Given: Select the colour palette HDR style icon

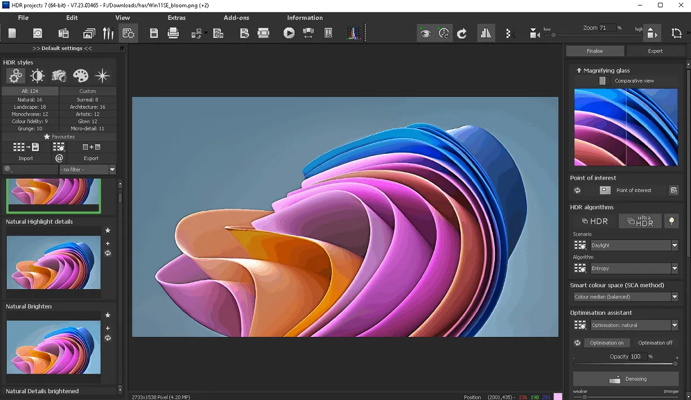Looking at the screenshot, I should coord(81,75).
